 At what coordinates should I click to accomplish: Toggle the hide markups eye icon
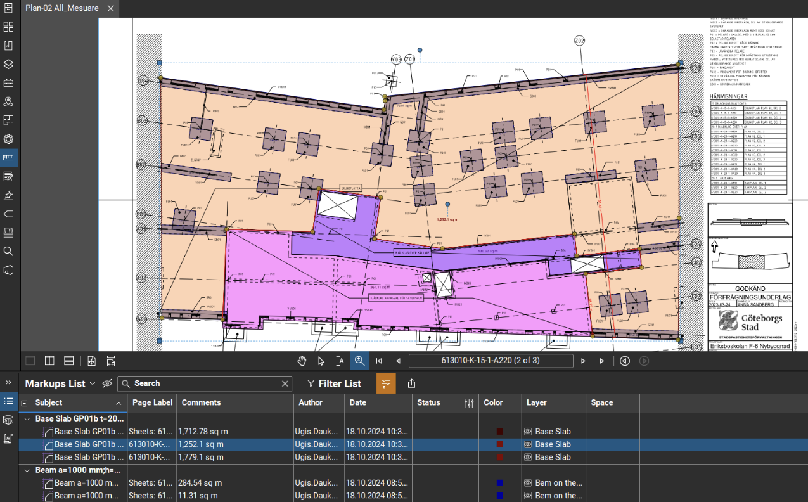[107, 383]
